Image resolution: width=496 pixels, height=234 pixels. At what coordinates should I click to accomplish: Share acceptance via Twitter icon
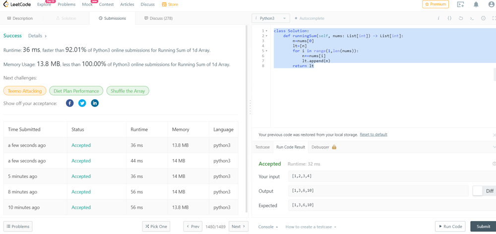pos(82,103)
